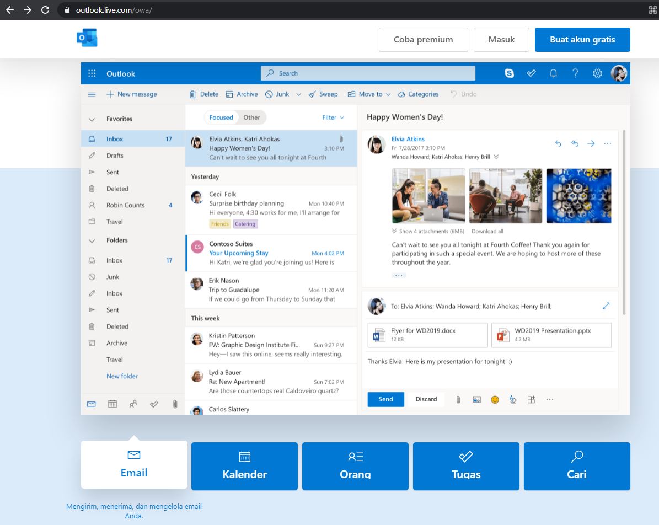Screen dimensions: 659x525
Task: Select the Kalender feature tab
Action: tap(245, 466)
